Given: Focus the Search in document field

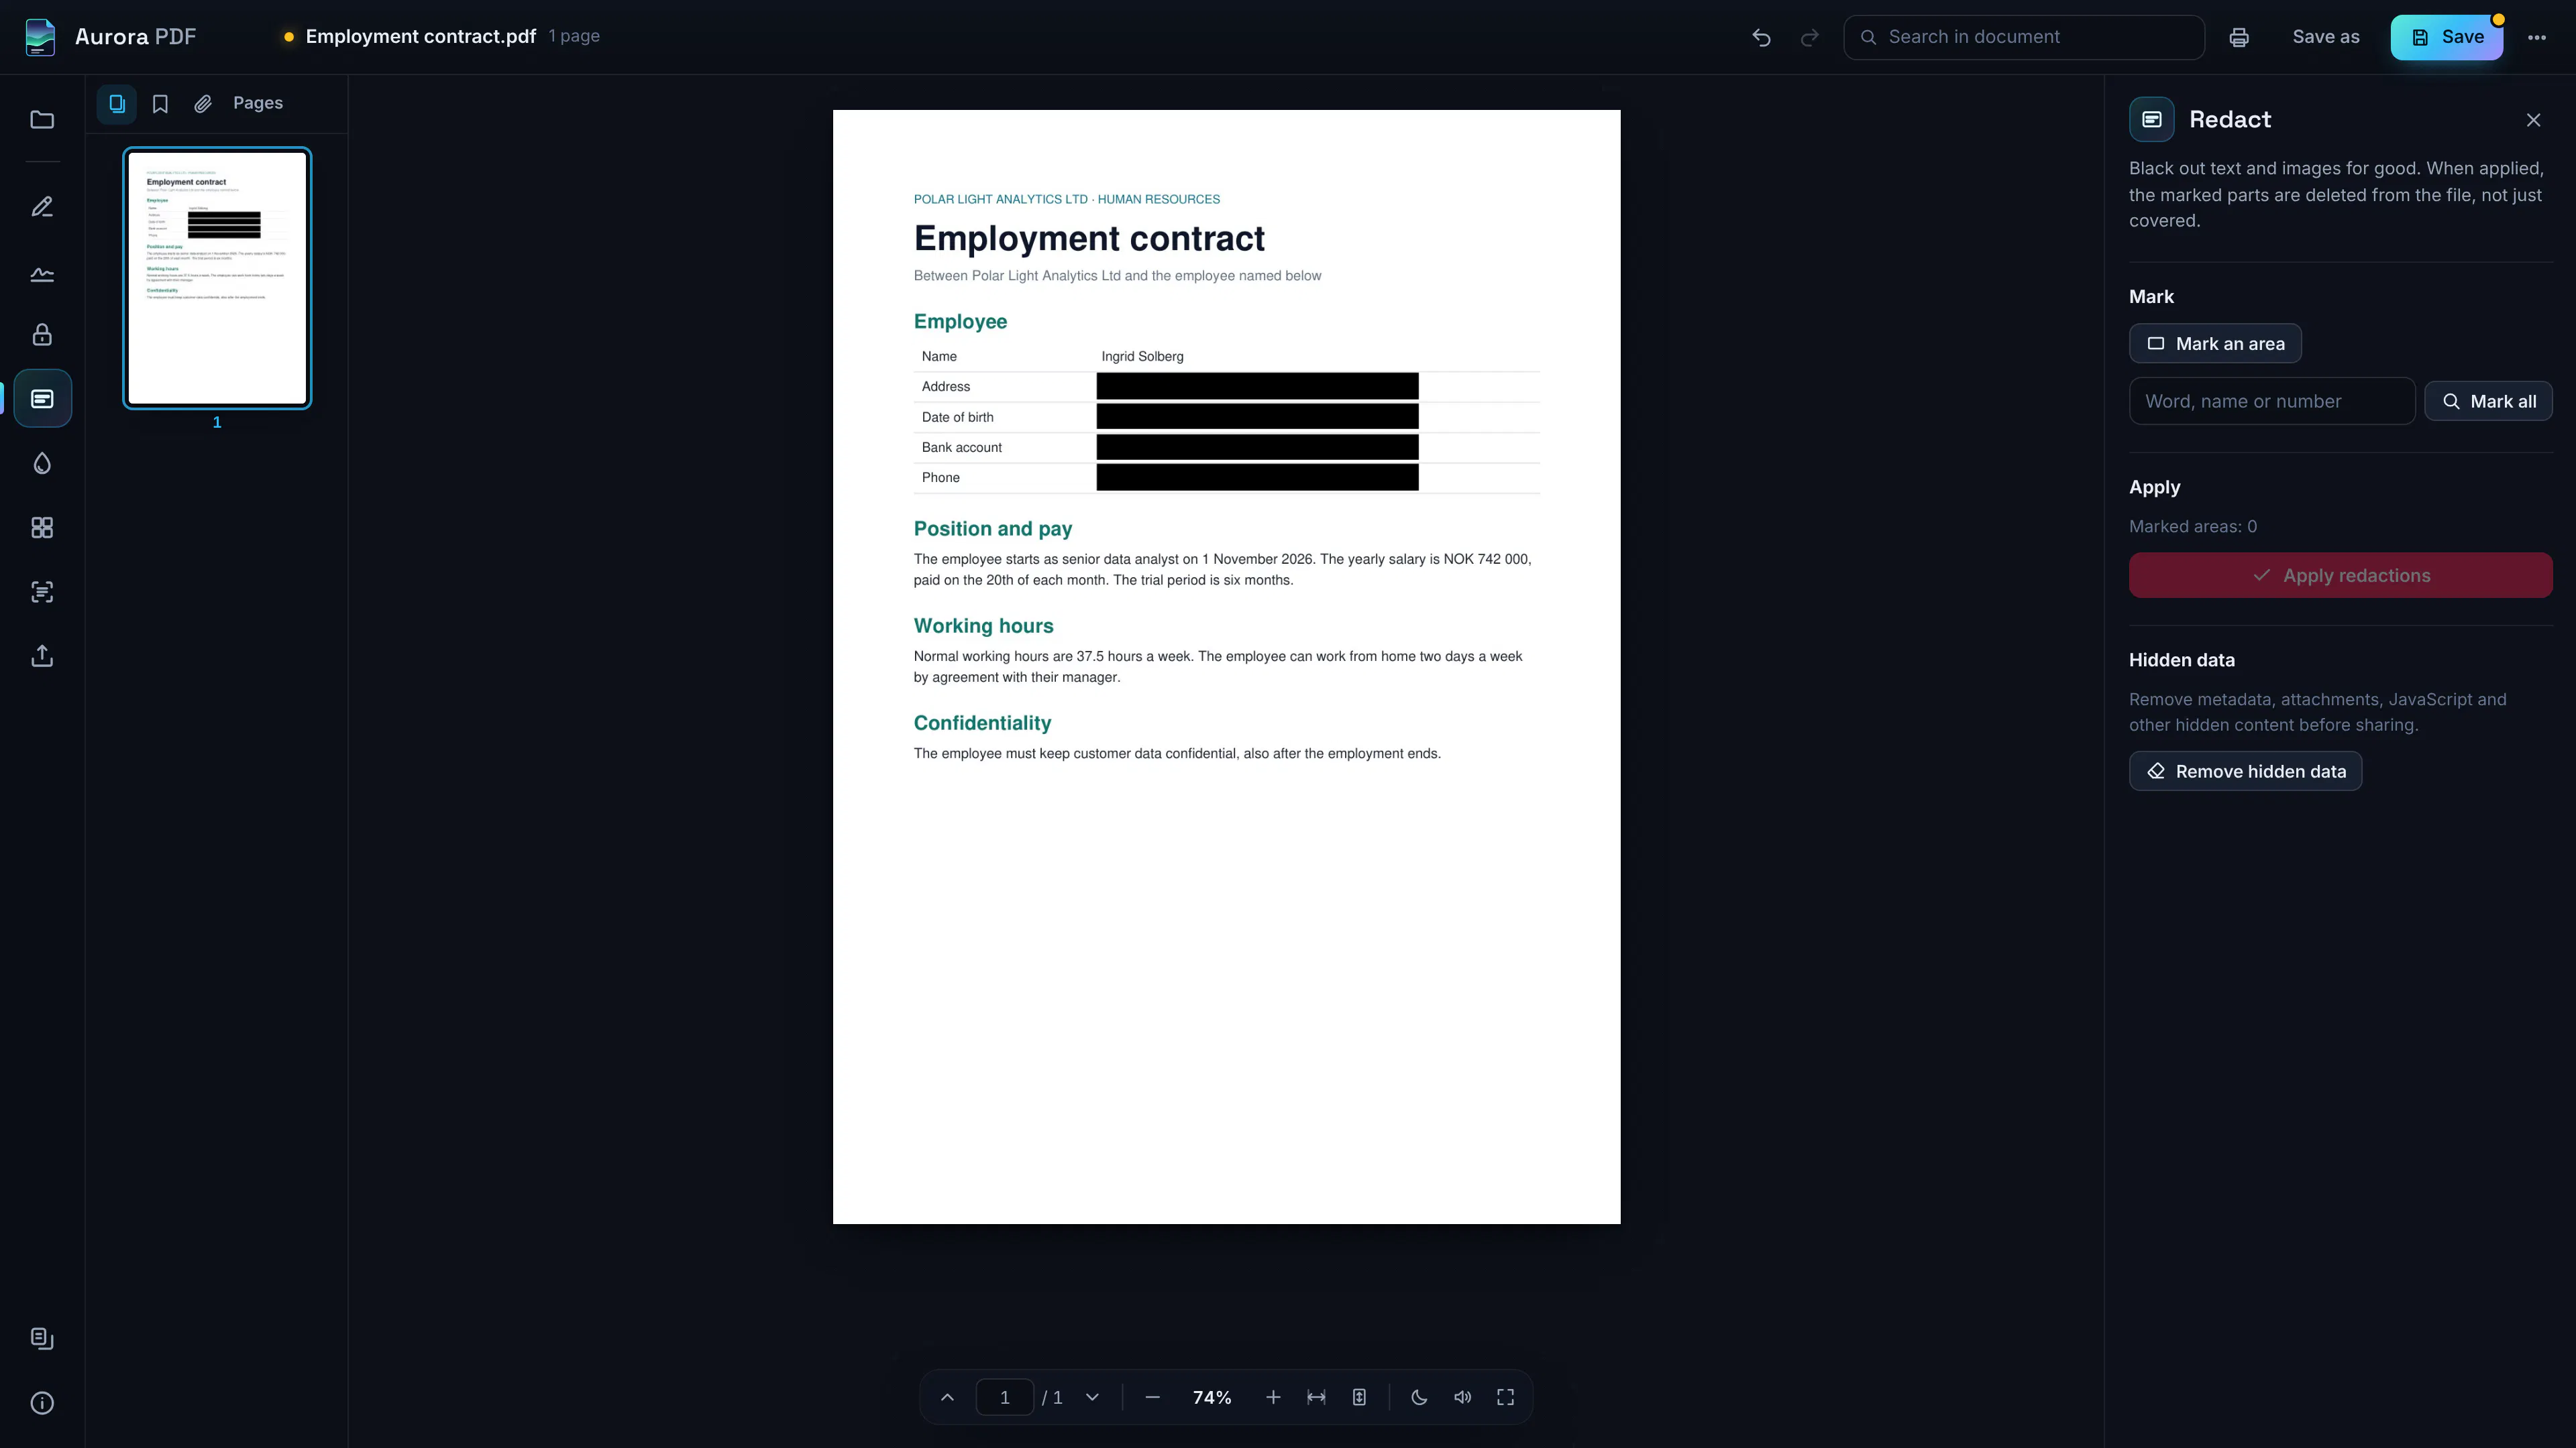Looking at the screenshot, I should 2024,37.
